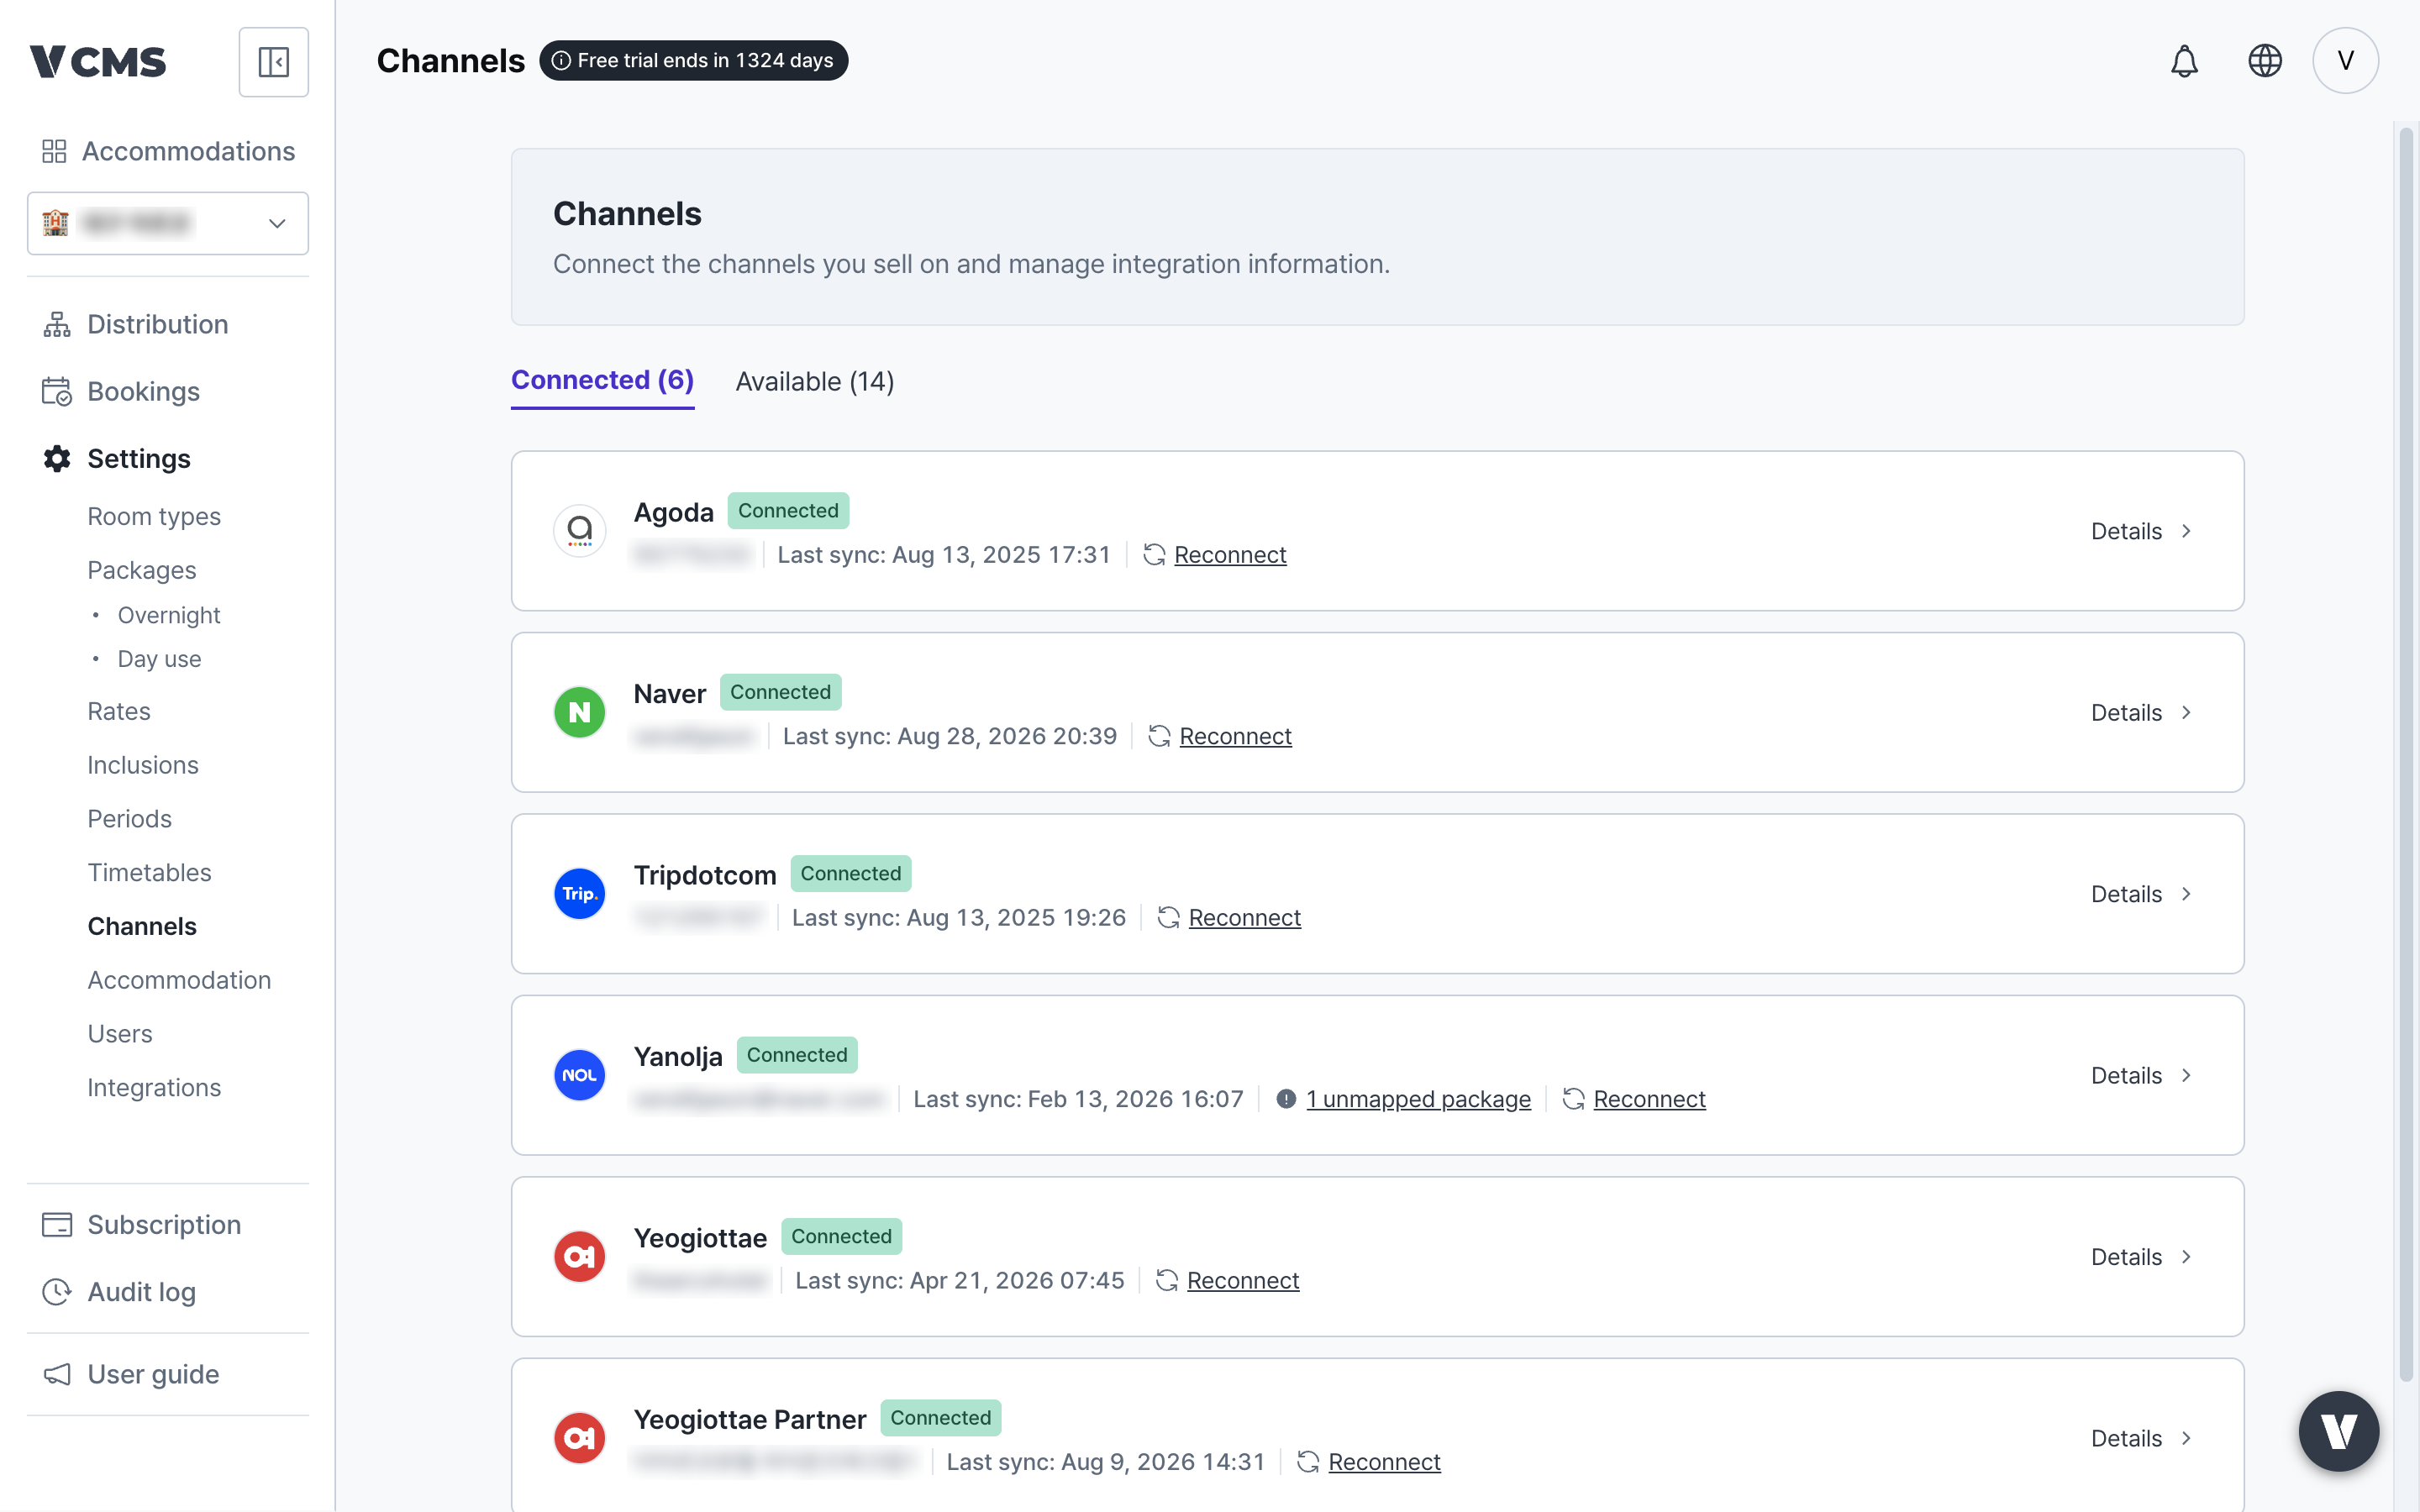Click the Distribution icon
Viewport: 2420px width, 1512px height.
coord(57,324)
